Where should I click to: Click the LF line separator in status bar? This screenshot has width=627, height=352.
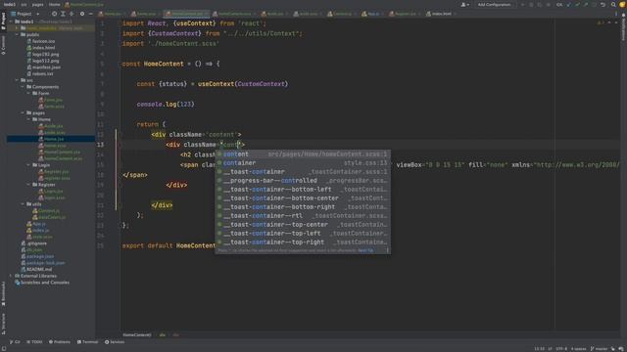point(550,348)
